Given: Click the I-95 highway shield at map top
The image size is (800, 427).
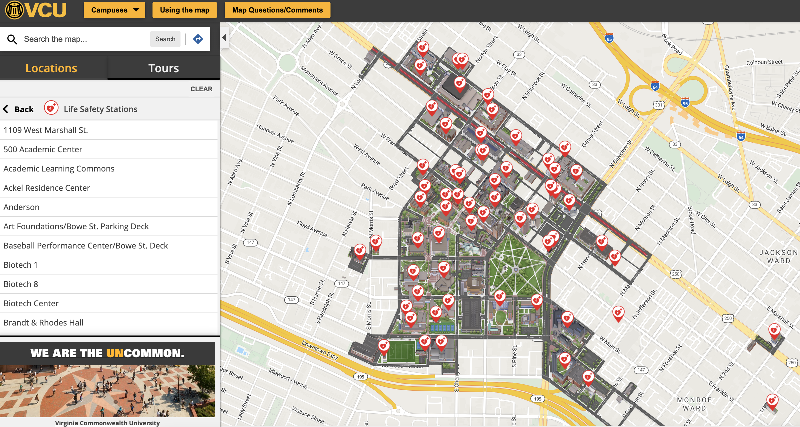Looking at the screenshot, I should coord(609,38).
